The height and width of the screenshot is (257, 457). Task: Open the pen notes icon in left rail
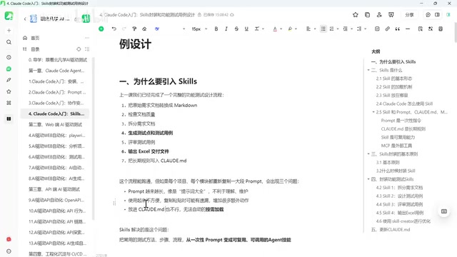[9, 80]
